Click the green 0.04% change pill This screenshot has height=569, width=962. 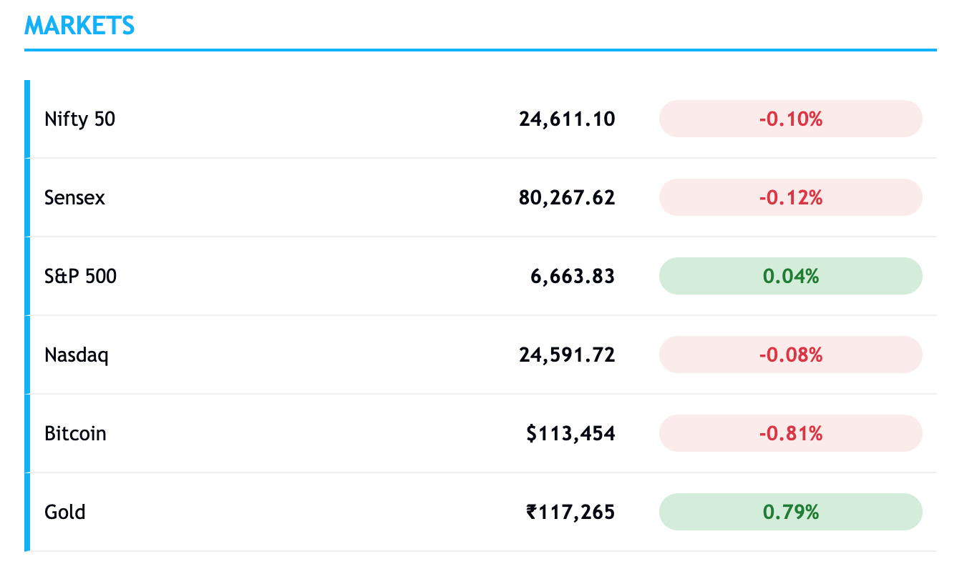(x=790, y=276)
